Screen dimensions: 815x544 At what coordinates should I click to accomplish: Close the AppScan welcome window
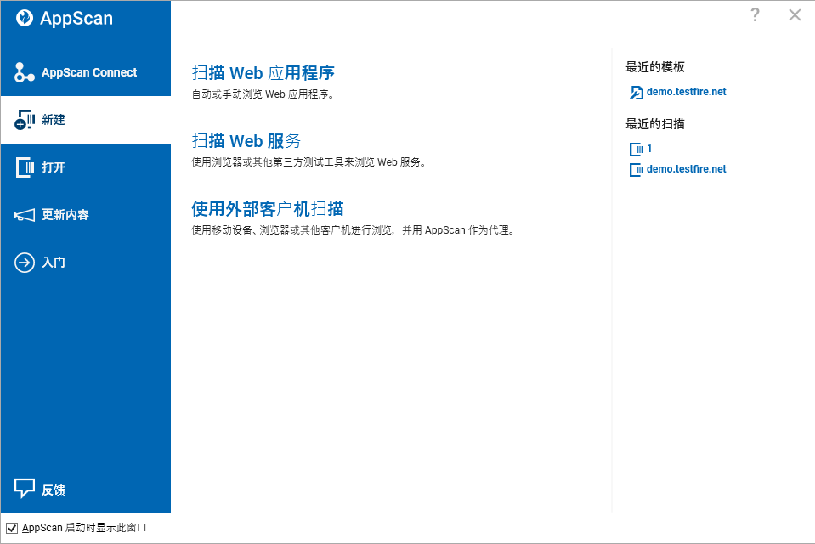(795, 15)
